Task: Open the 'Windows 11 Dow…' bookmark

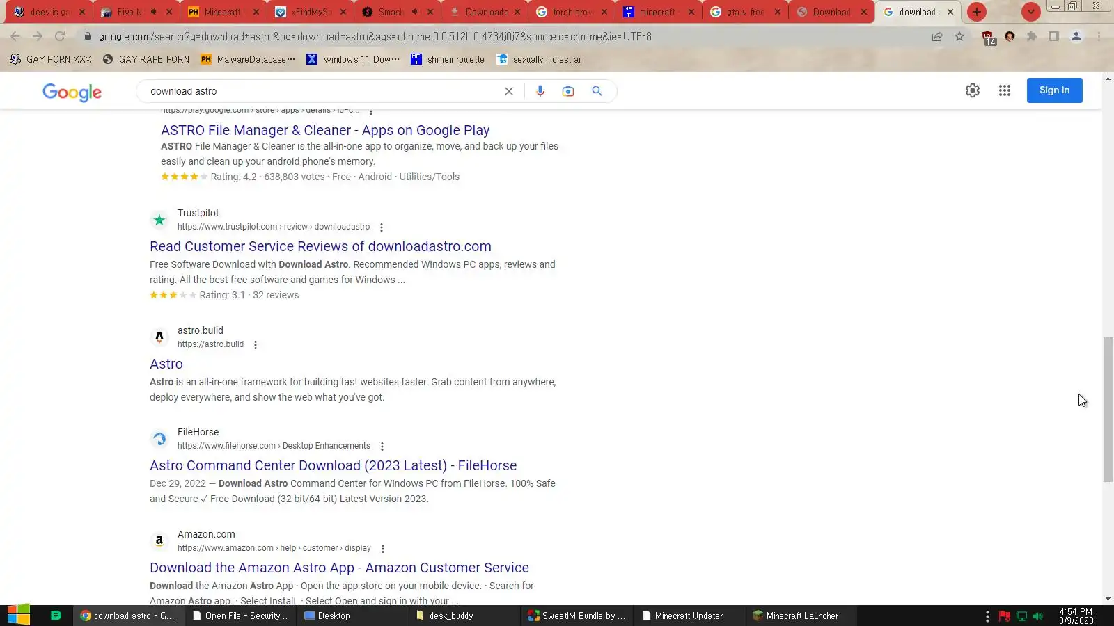Action: click(x=353, y=59)
